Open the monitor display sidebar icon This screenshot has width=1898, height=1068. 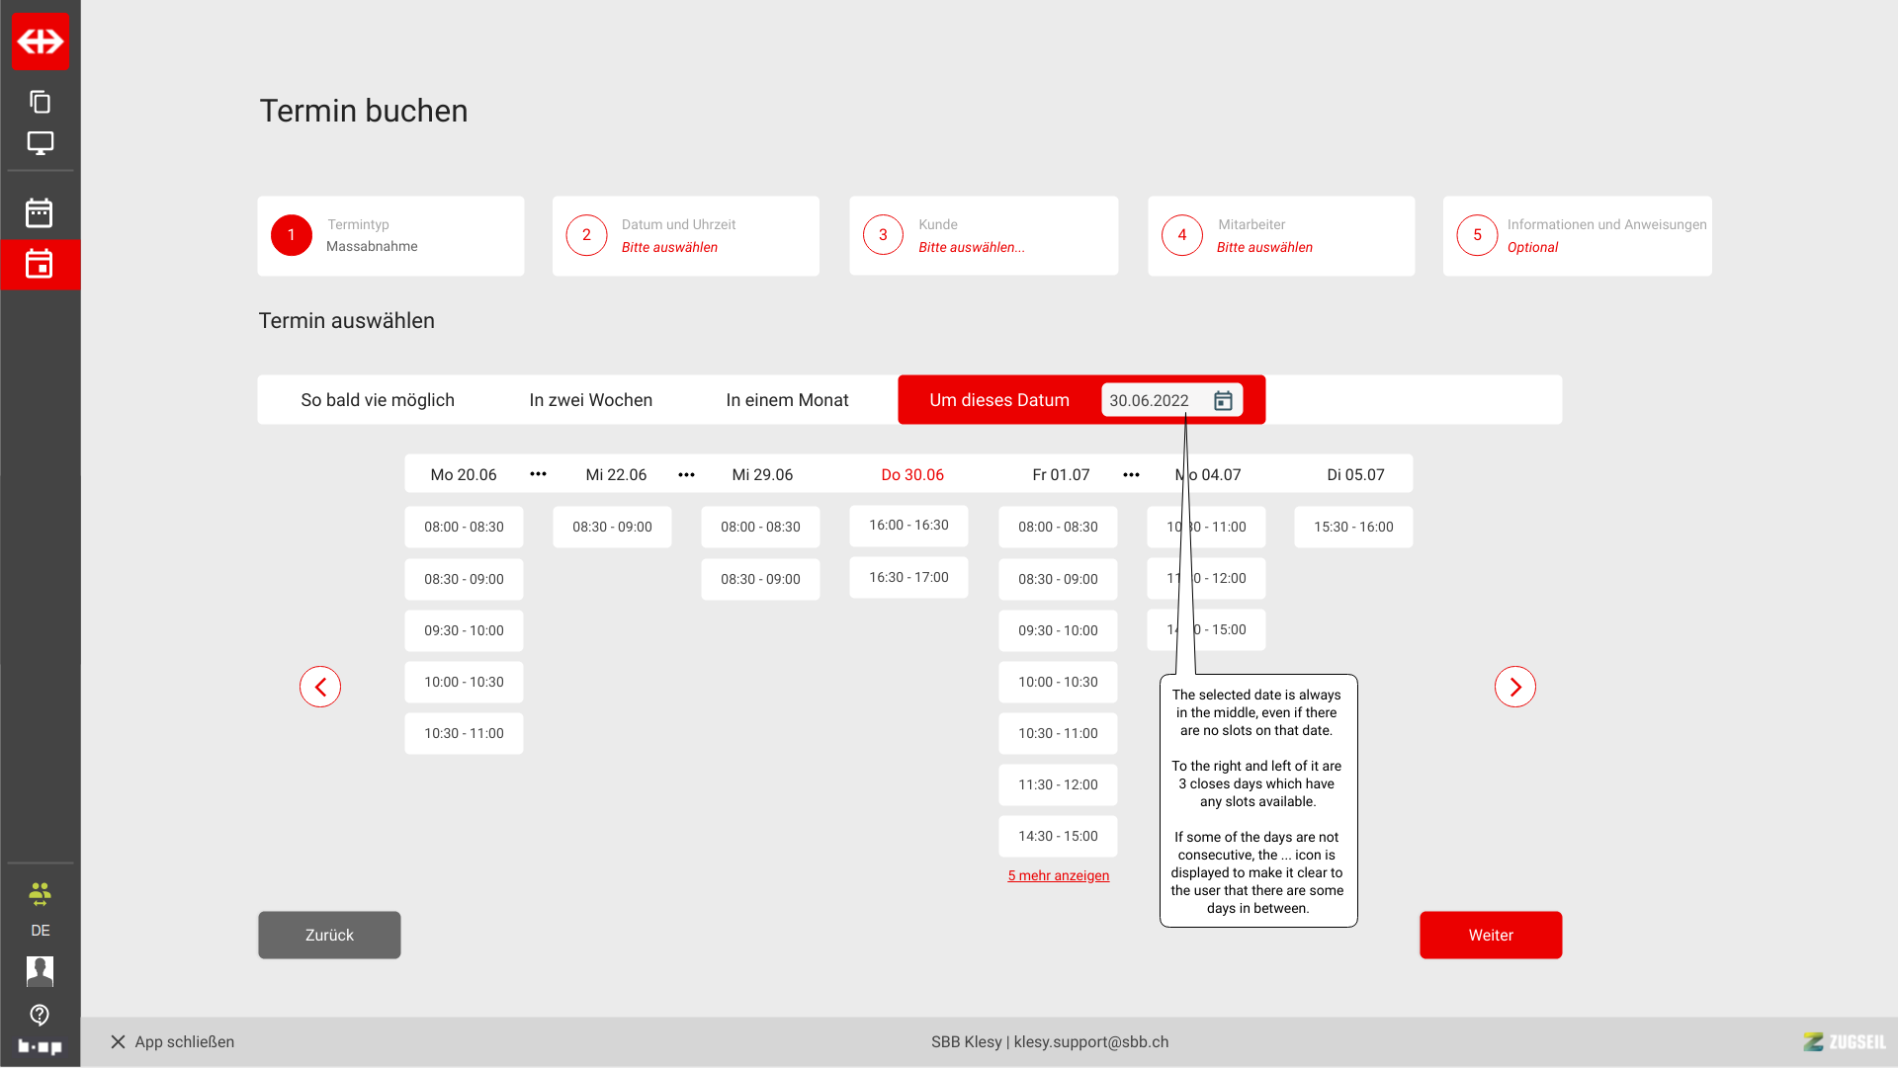point(41,143)
